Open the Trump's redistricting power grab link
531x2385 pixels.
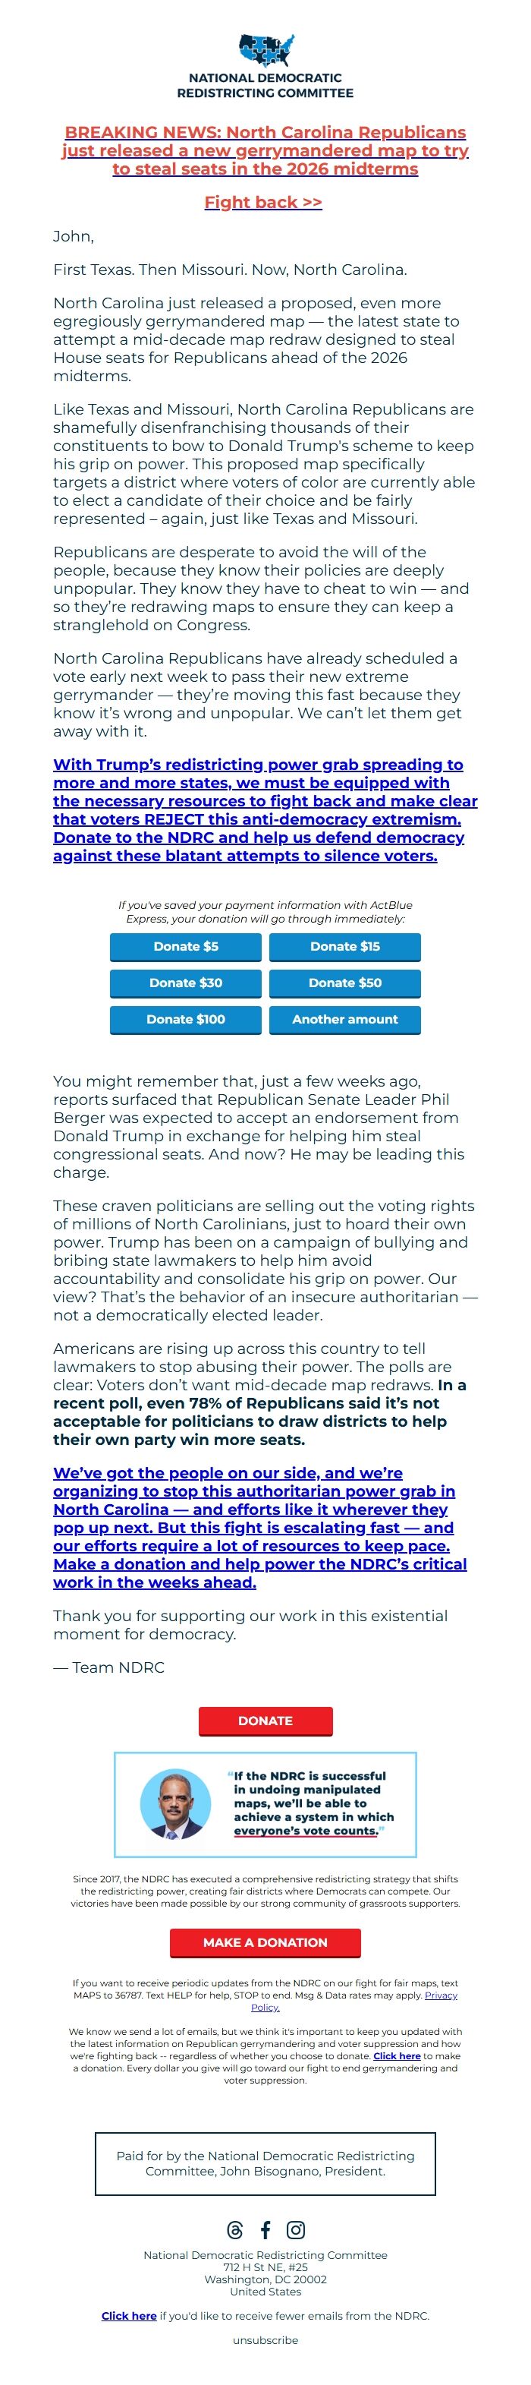click(x=265, y=809)
